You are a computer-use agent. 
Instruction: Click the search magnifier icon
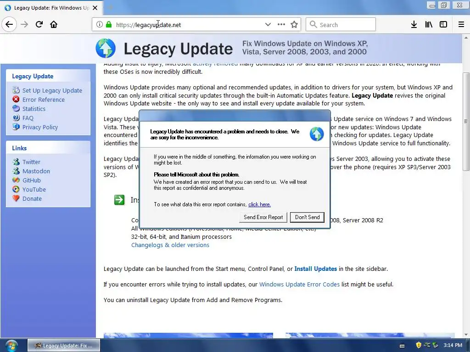click(x=313, y=25)
